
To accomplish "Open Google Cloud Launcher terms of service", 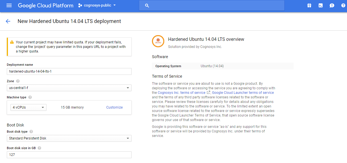I will coord(243,93).
